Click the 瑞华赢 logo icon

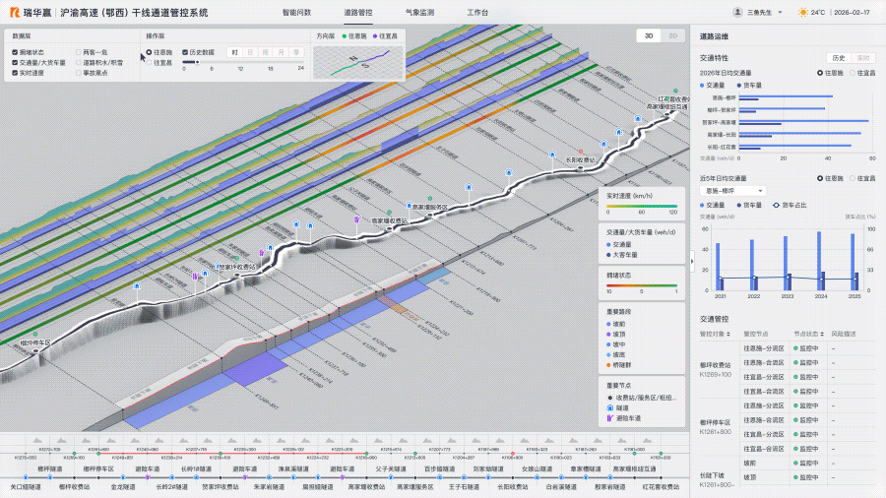[15, 12]
